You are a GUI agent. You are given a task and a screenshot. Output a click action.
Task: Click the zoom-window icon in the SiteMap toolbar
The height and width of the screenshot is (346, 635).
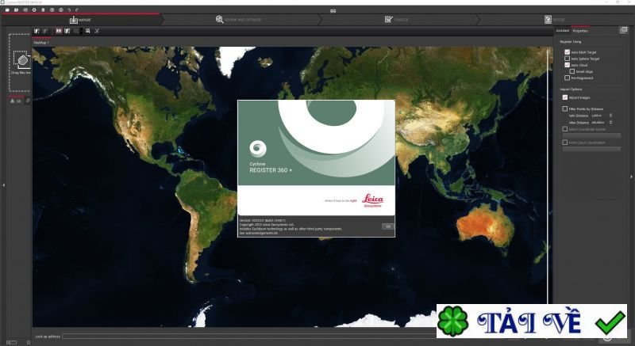(x=87, y=31)
